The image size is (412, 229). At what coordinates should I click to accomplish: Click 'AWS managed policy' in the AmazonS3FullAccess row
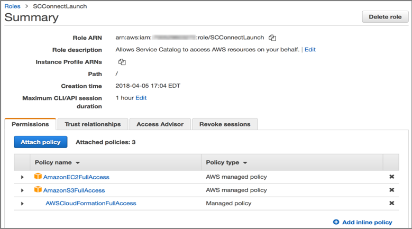coord(236,190)
